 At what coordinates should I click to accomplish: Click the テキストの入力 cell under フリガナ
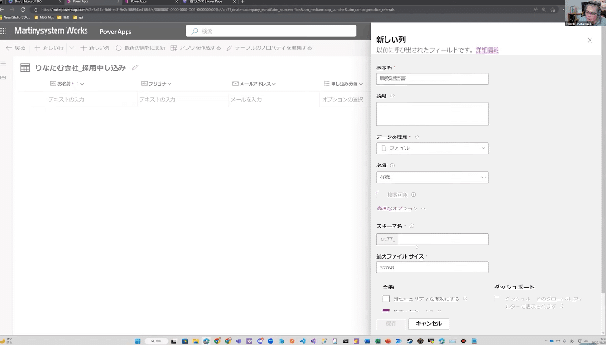182,99
